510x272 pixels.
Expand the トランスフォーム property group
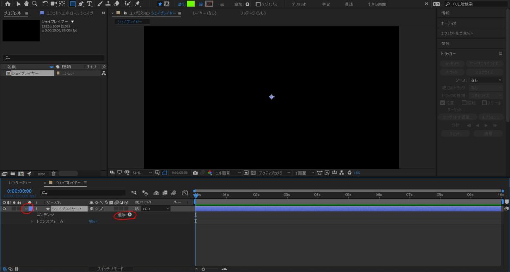click(x=32, y=221)
